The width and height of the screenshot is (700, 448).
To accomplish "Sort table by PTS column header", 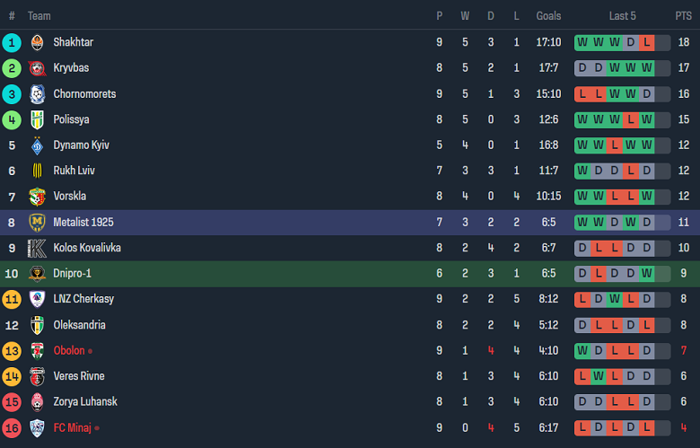I will tap(684, 16).
